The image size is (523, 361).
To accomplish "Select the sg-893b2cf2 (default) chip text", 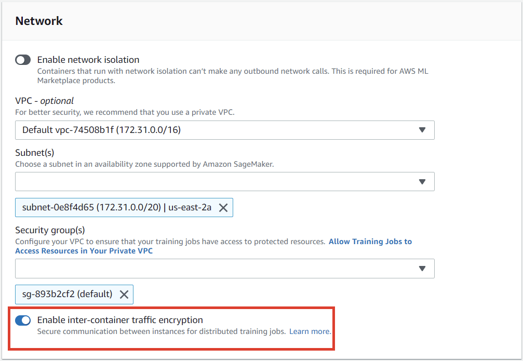I will point(68,295).
